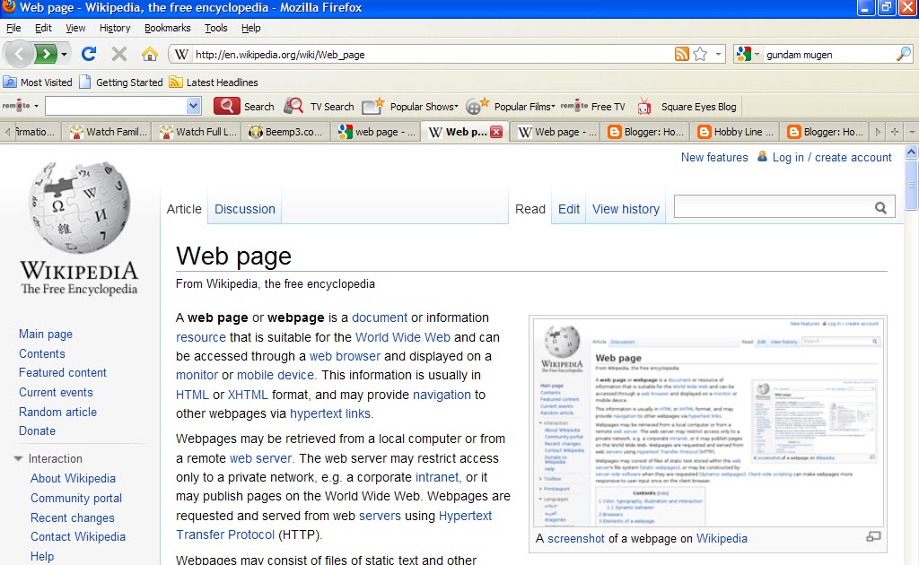Open the Popular Films dropdown

[510, 106]
